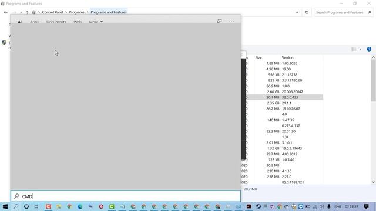Click the program list scroll down arrow
This screenshot has height=211, width=376.
[x=374, y=182]
